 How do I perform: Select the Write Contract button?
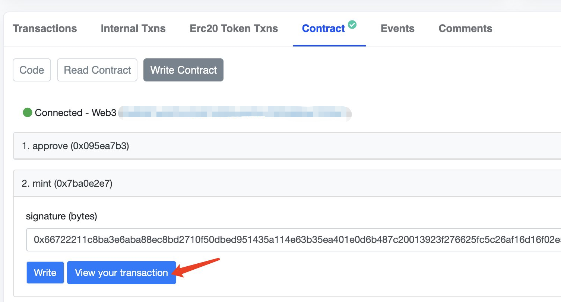183,70
